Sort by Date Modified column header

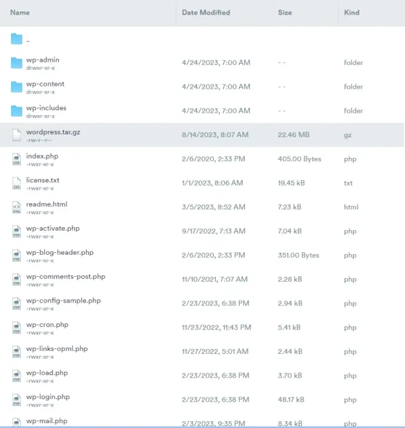coord(206,12)
